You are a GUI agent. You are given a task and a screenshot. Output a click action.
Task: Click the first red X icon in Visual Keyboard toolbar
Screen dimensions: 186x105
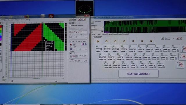pyautogui.click(x=178, y=38)
